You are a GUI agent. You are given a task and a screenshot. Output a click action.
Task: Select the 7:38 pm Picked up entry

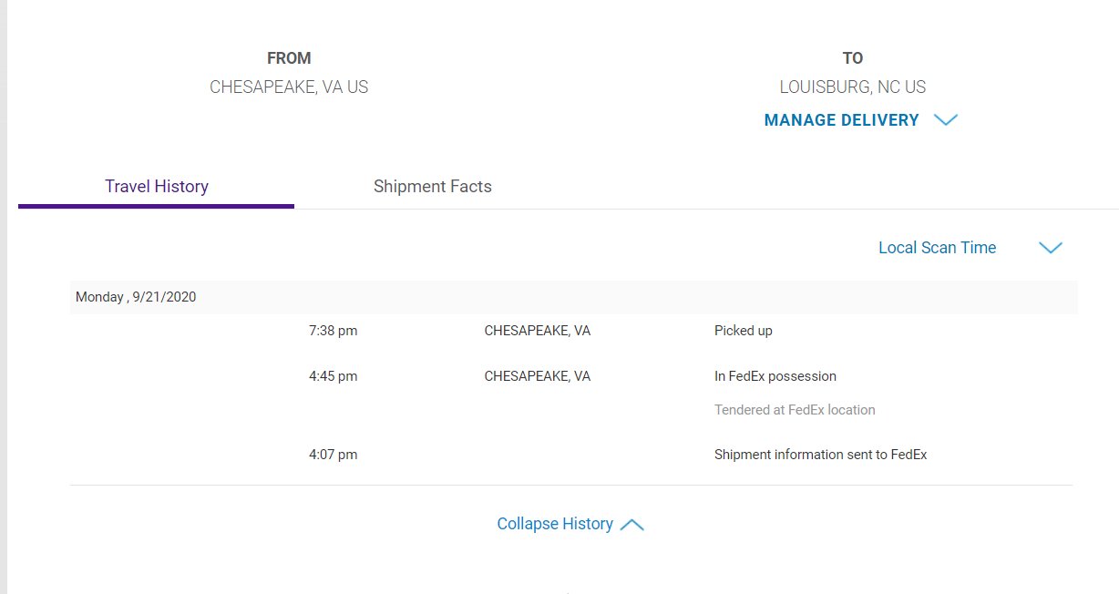pyautogui.click(x=743, y=331)
